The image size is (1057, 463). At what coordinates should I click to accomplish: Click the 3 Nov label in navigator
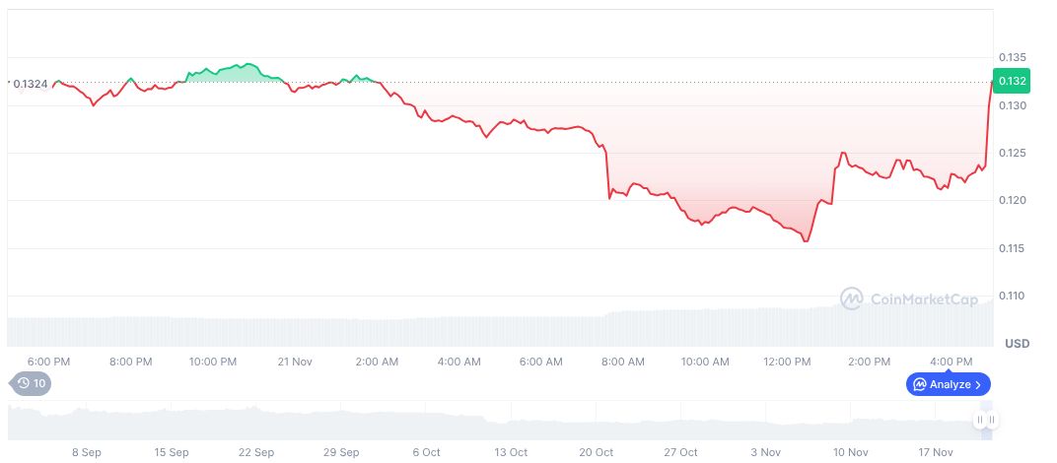pyautogui.click(x=765, y=452)
